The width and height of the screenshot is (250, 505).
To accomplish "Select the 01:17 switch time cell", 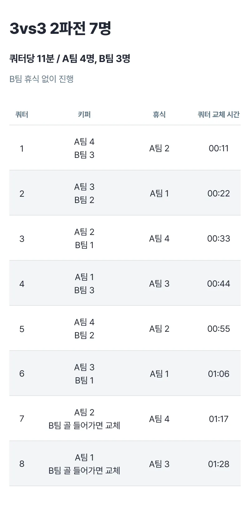I will [219, 419].
